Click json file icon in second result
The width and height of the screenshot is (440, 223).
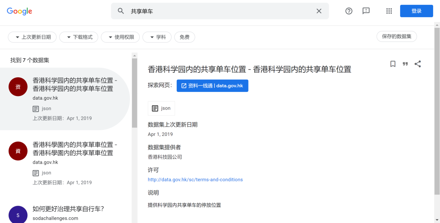point(35,173)
